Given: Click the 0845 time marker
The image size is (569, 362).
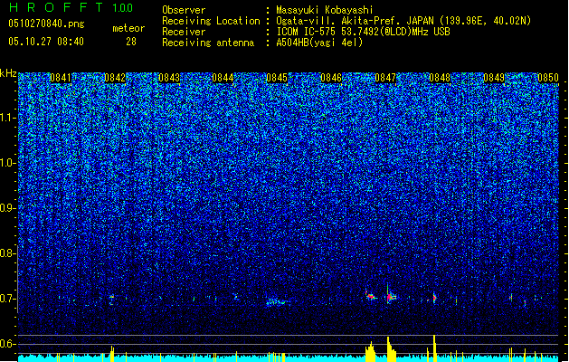Looking at the screenshot, I should (277, 78).
